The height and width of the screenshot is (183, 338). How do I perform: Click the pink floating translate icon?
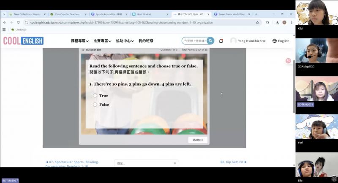point(288,61)
